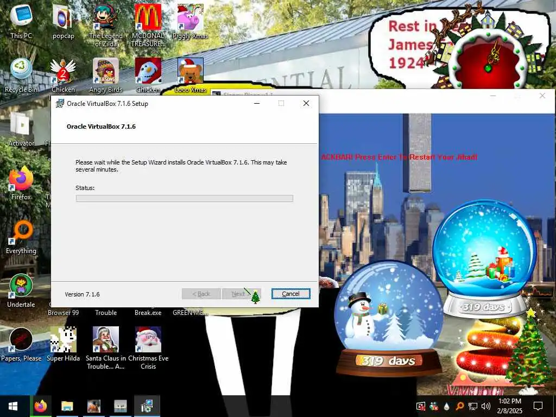The height and width of the screenshot is (417, 556).
Task: Click the installation Status progress bar
Action: point(185,198)
